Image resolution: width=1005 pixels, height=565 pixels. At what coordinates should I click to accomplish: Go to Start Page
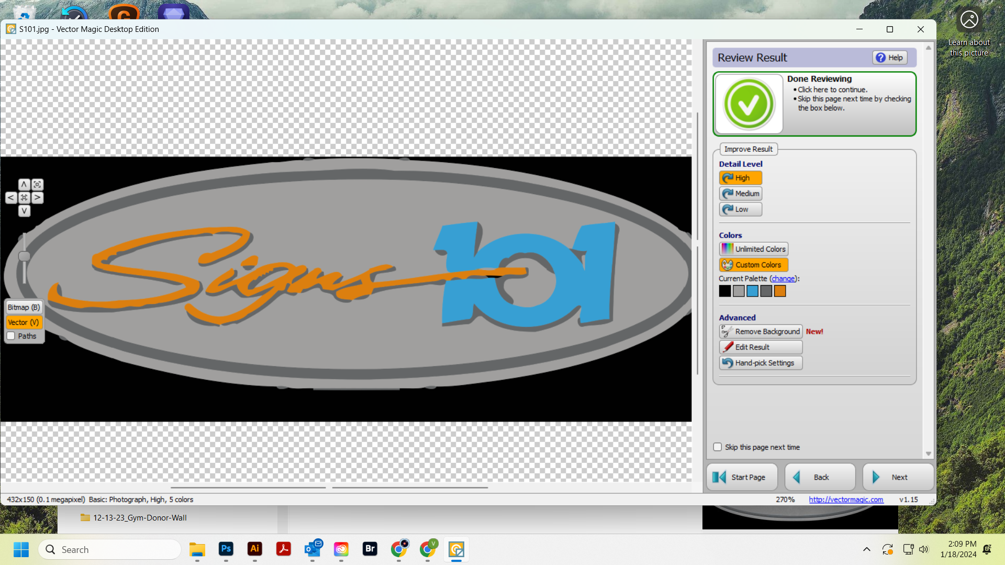click(x=742, y=477)
